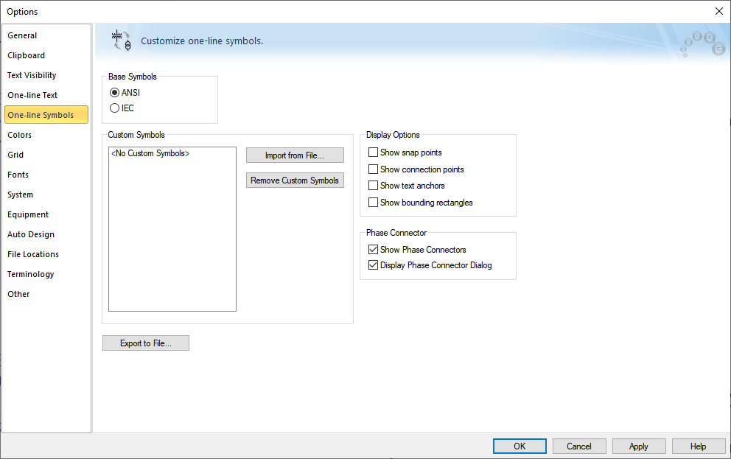Image resolution: width=731 pixels, height=459 pixels.
Task: Click Import from File button
Action: click(295, 155)
